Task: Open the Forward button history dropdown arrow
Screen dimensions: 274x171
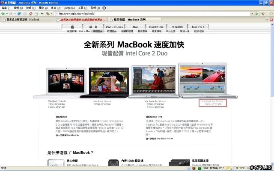Action: [x=15, y=14]
